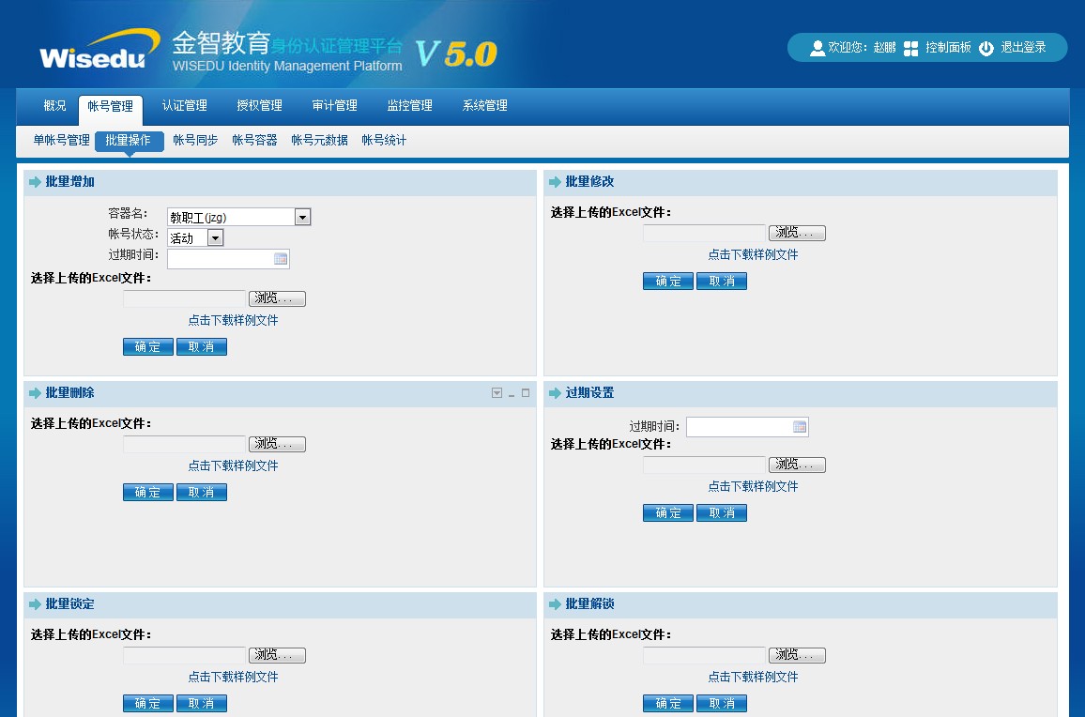Open the 帐号同步 sub-tab

(195, 141)
